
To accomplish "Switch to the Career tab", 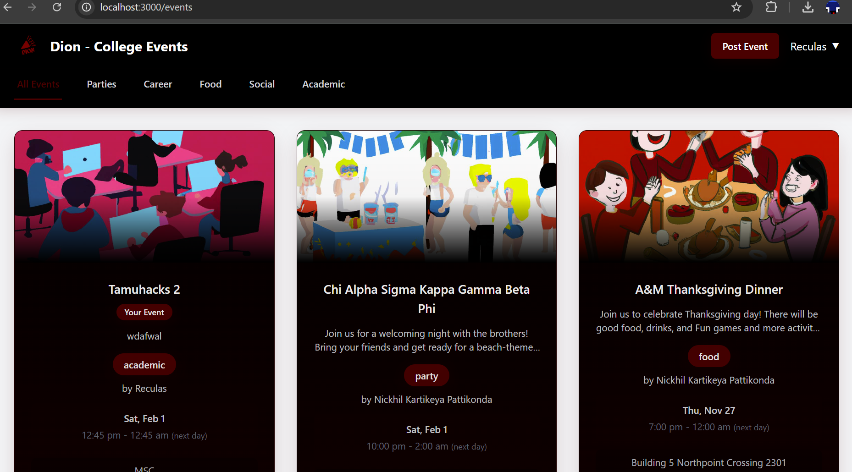I will pyautogui.click(x=158, y=84).
